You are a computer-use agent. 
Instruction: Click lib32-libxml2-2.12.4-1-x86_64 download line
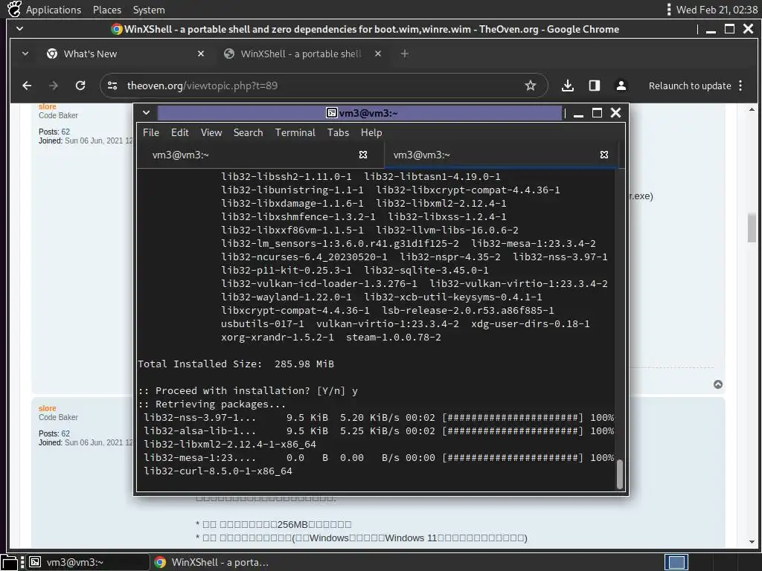tap(230, 445)
